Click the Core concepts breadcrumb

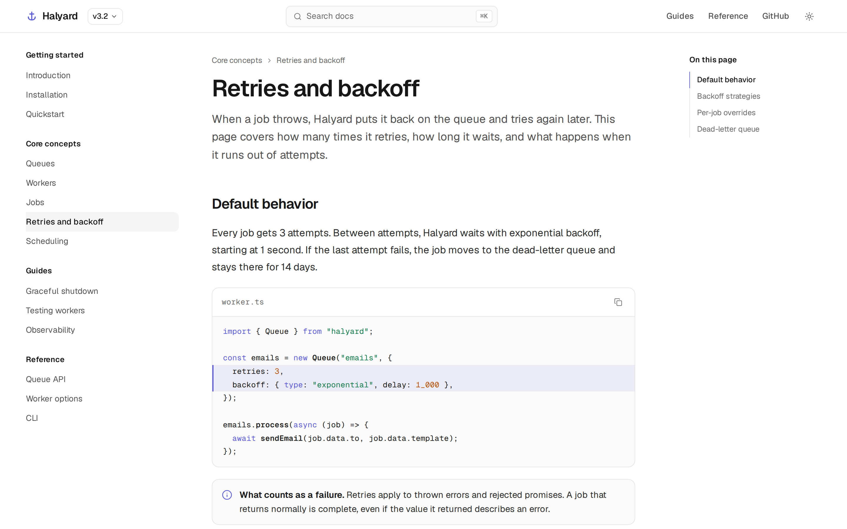236,61
